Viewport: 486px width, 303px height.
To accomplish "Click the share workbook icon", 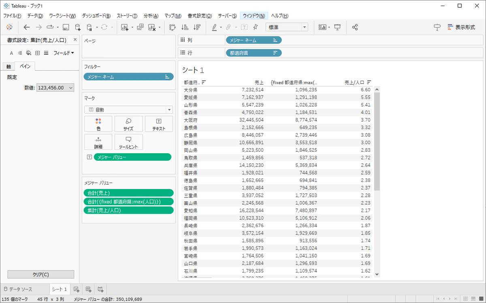I will click(x=355, y=27).
